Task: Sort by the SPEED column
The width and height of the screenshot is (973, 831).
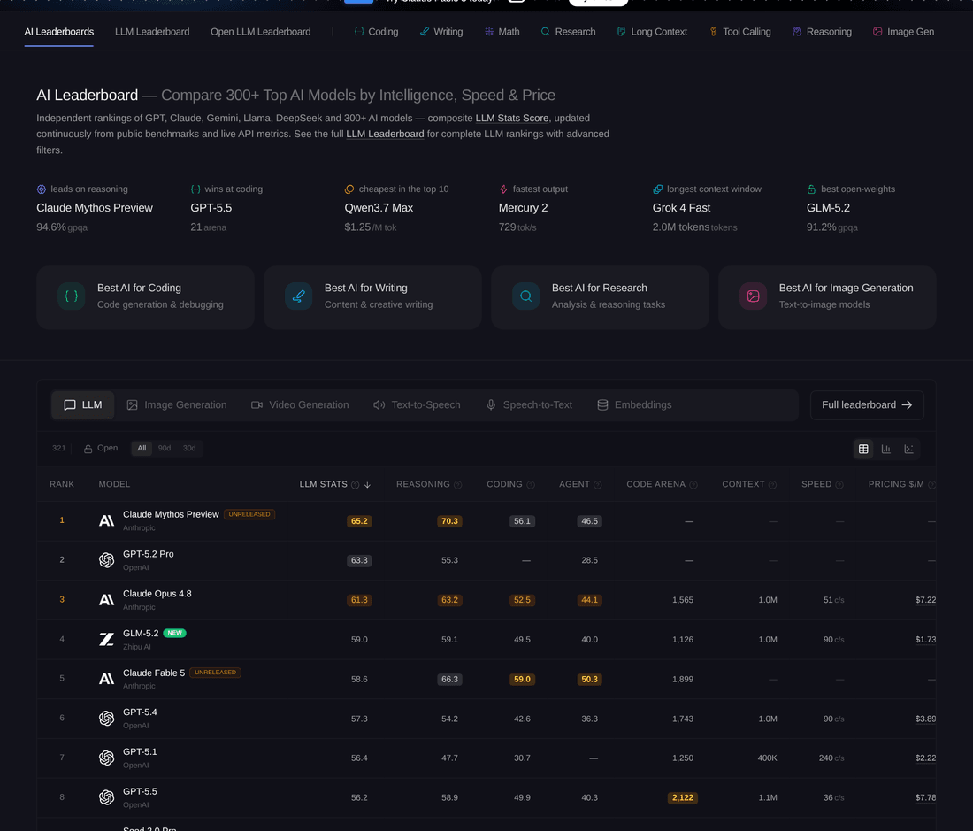Action: [x=816, y=484]
